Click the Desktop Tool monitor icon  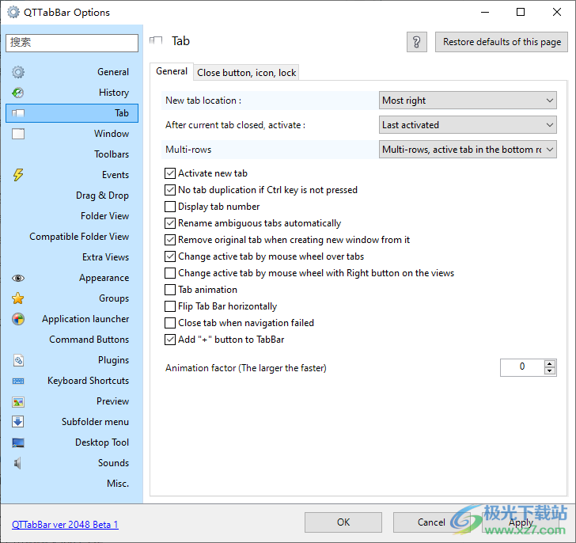(x=18, y=442)
